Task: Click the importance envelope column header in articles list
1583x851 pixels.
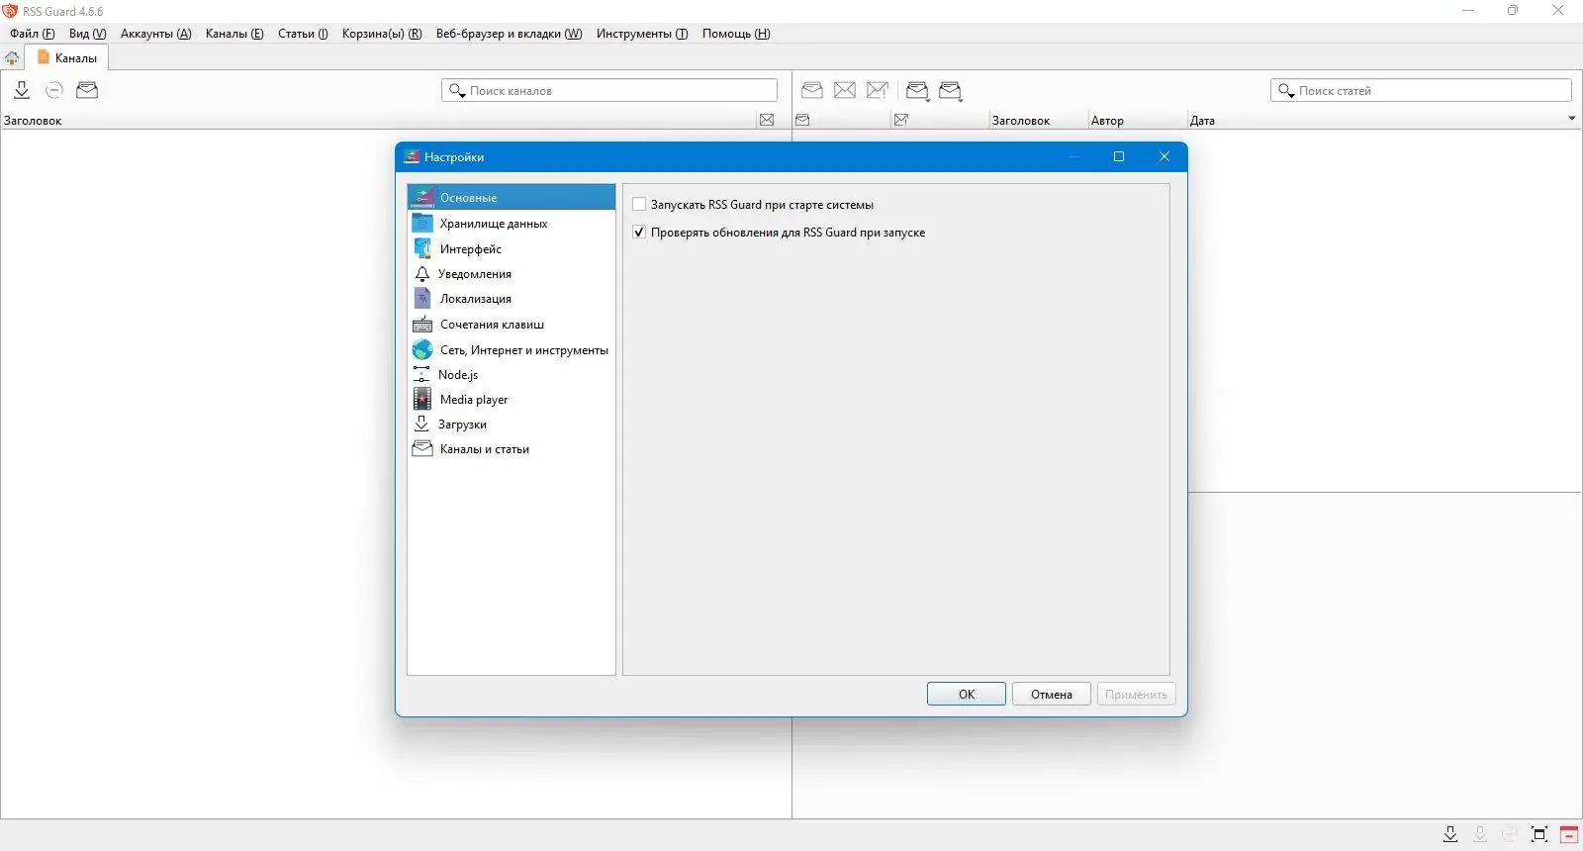Action: 901,120
